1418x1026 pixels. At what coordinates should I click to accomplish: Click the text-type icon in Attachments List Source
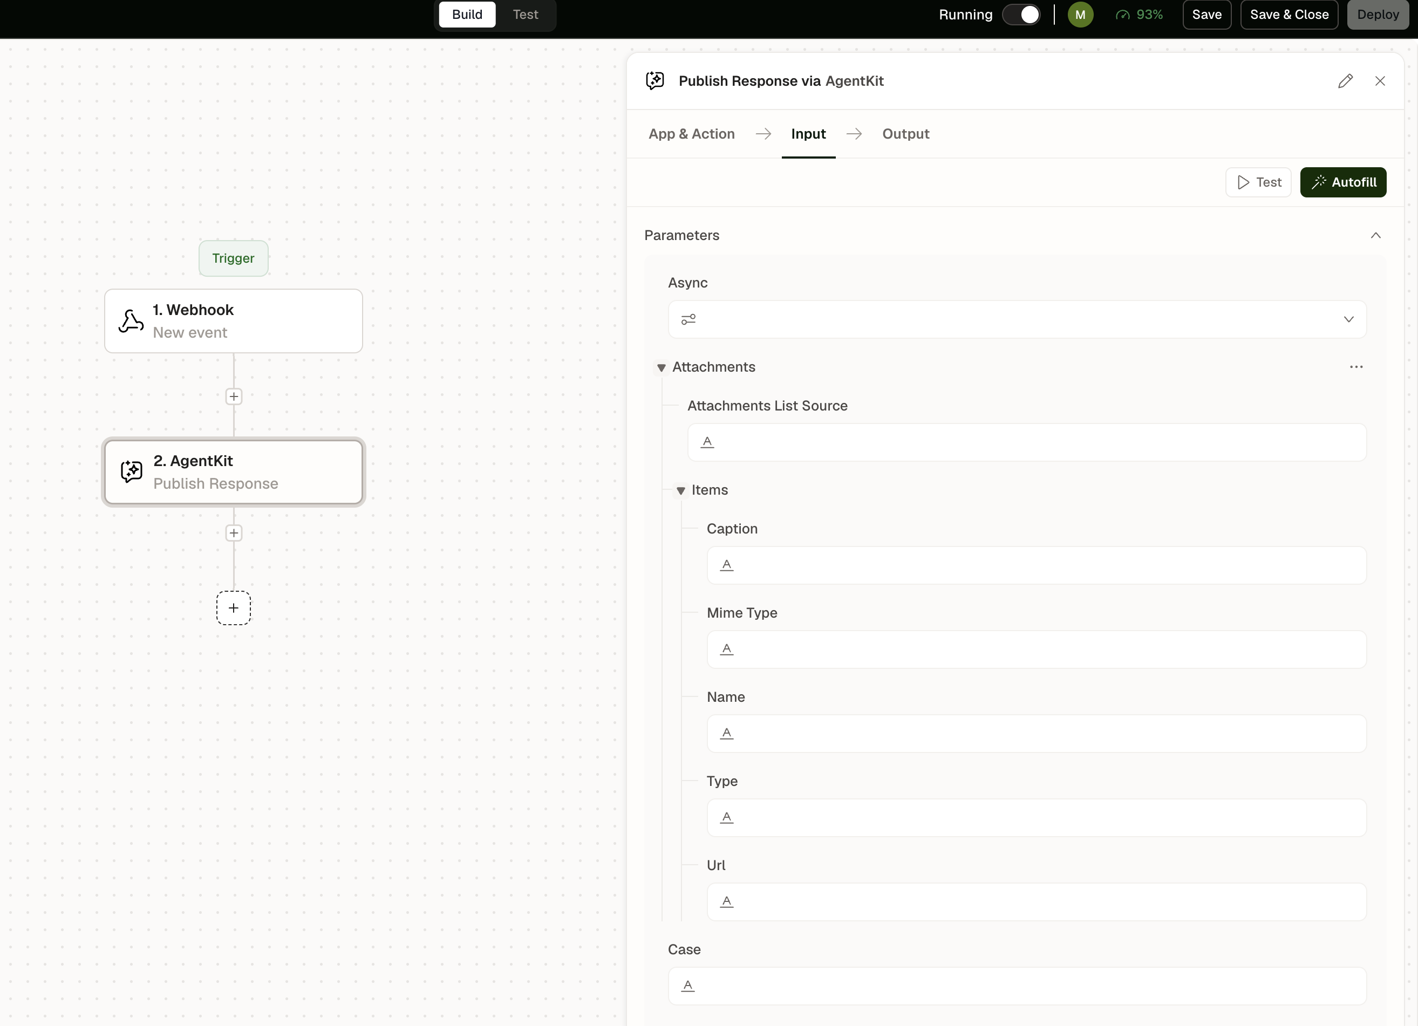(707, 443)
